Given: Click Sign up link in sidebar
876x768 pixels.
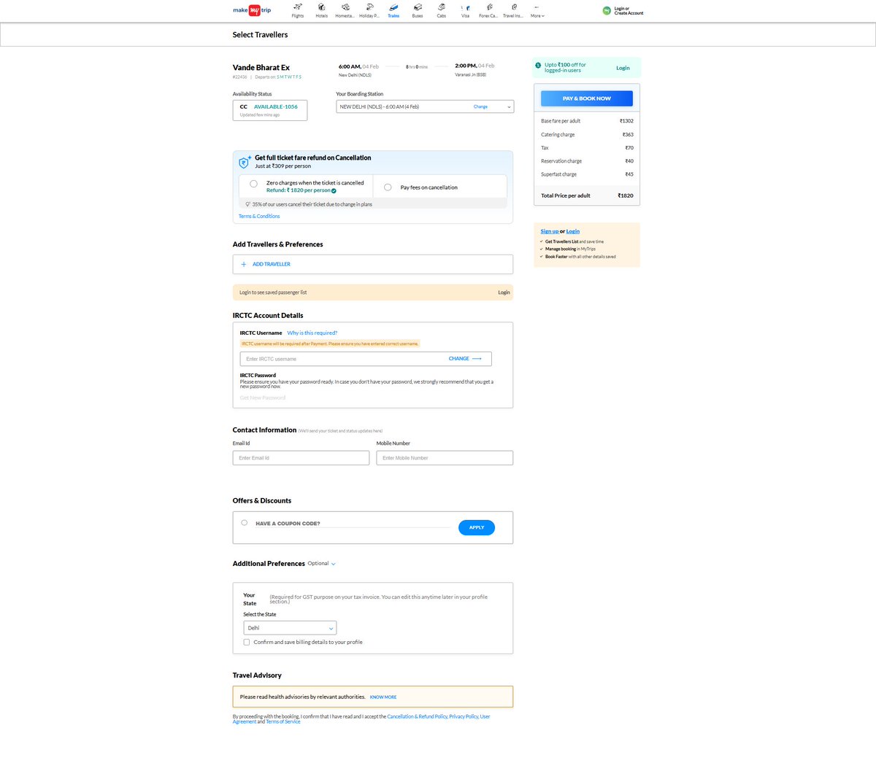Looking at the screenshot, I should (550, 231).
